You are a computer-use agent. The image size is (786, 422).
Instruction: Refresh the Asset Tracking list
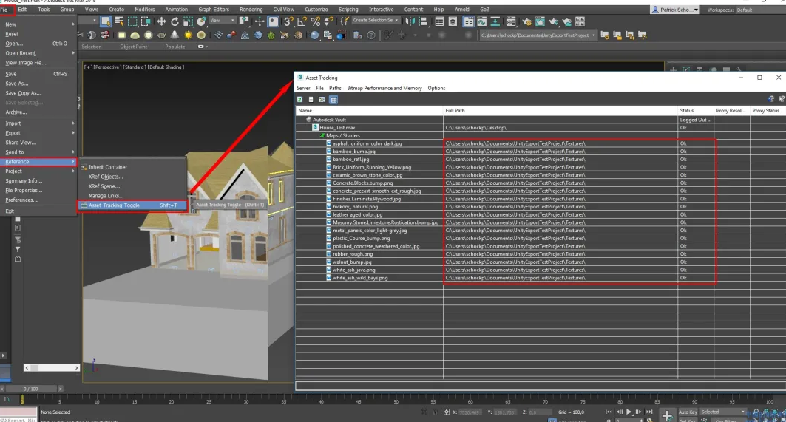coord(299,99)
